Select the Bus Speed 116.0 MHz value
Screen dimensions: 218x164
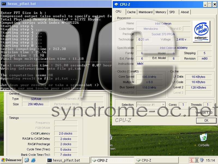point(149,87)
